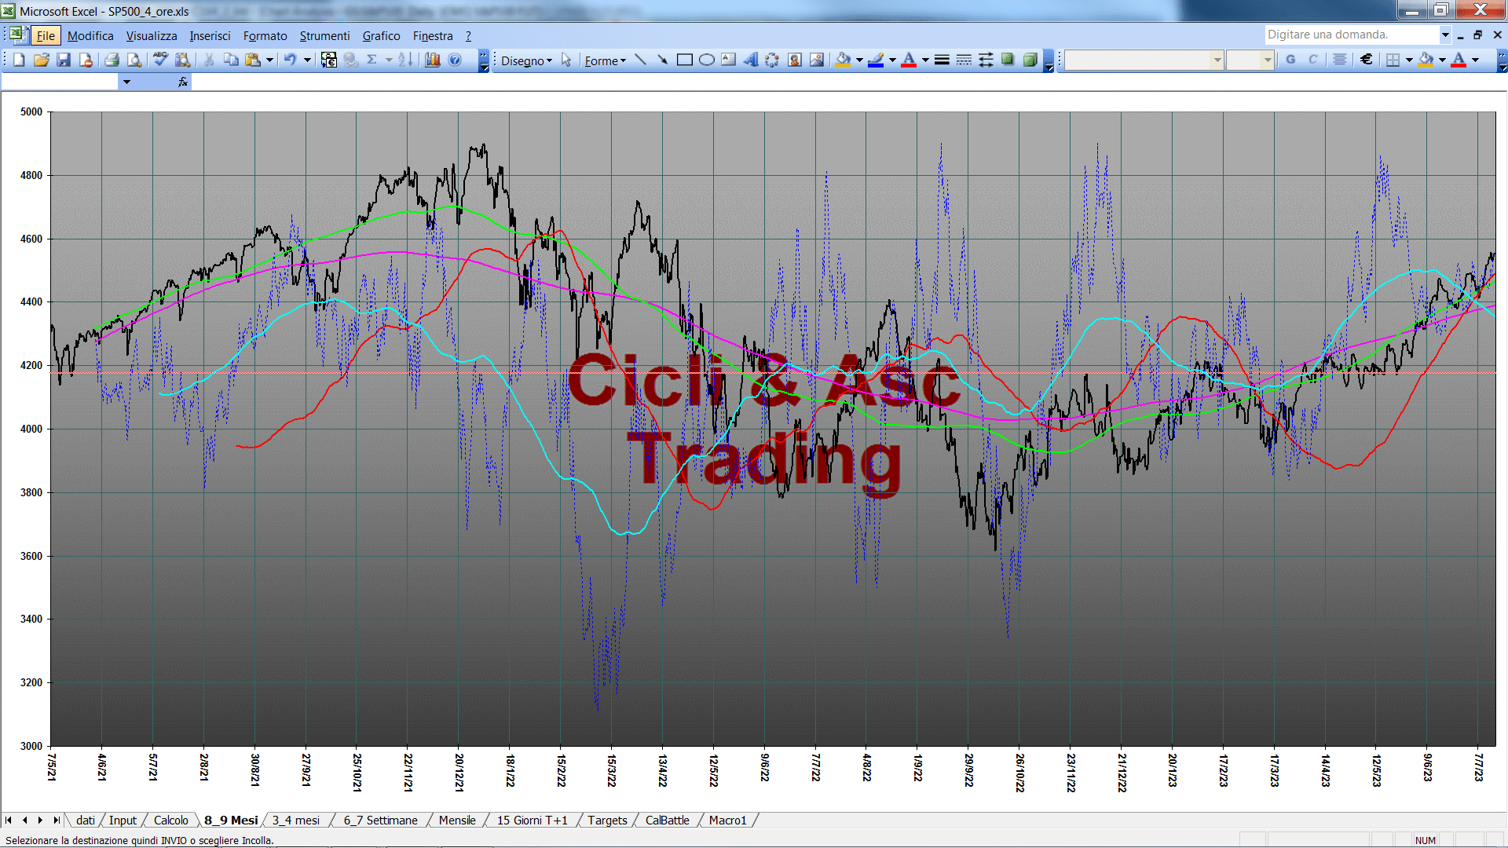Click the Copy icon

[231, 60]
